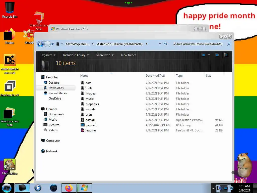
Task: Select OneDrive in sidebar
Action: tap(55, 98)
